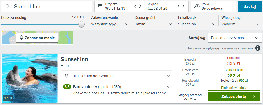Open the Sortuj wg Polecane przez nas dropdown
263x105 pixels.
[x=235, y=38]
